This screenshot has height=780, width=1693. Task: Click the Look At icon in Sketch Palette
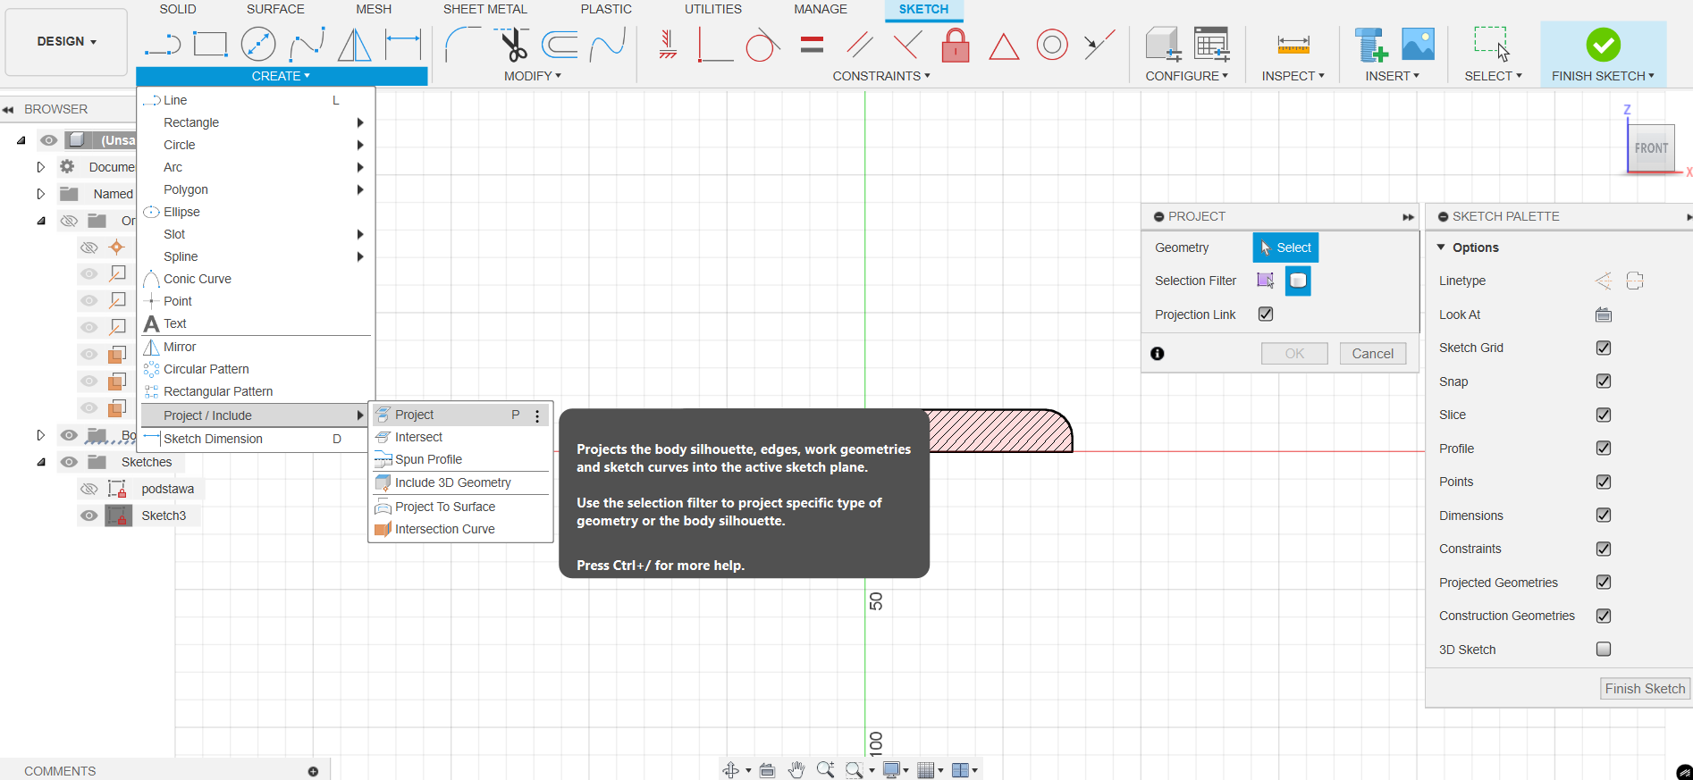point(1604,315)
